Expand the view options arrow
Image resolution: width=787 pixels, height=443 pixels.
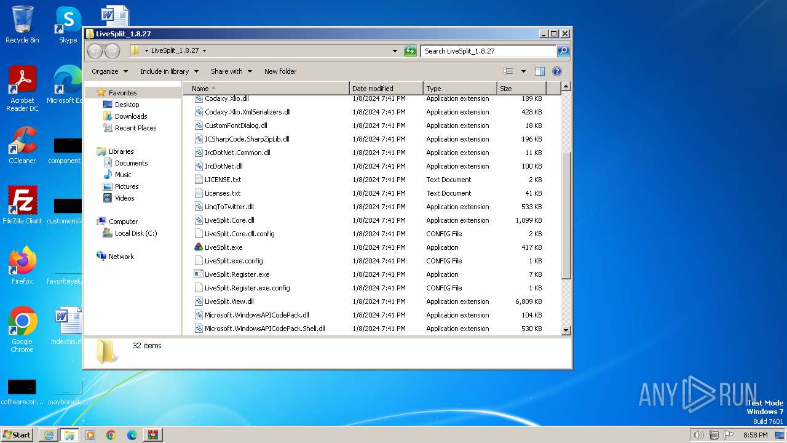pyautogui.click(x=523, y=71)
